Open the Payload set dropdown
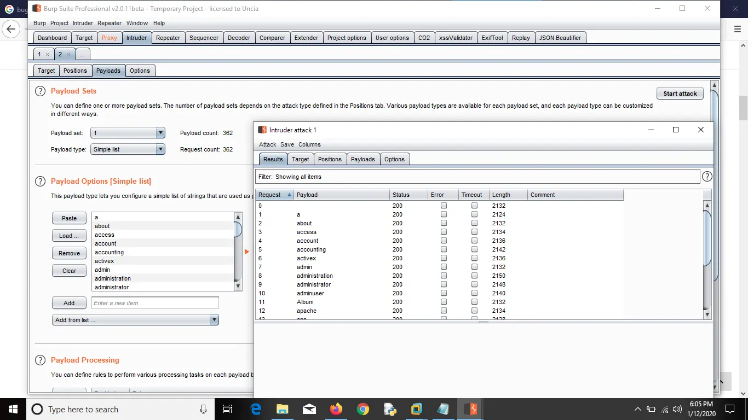 [128, 133]
